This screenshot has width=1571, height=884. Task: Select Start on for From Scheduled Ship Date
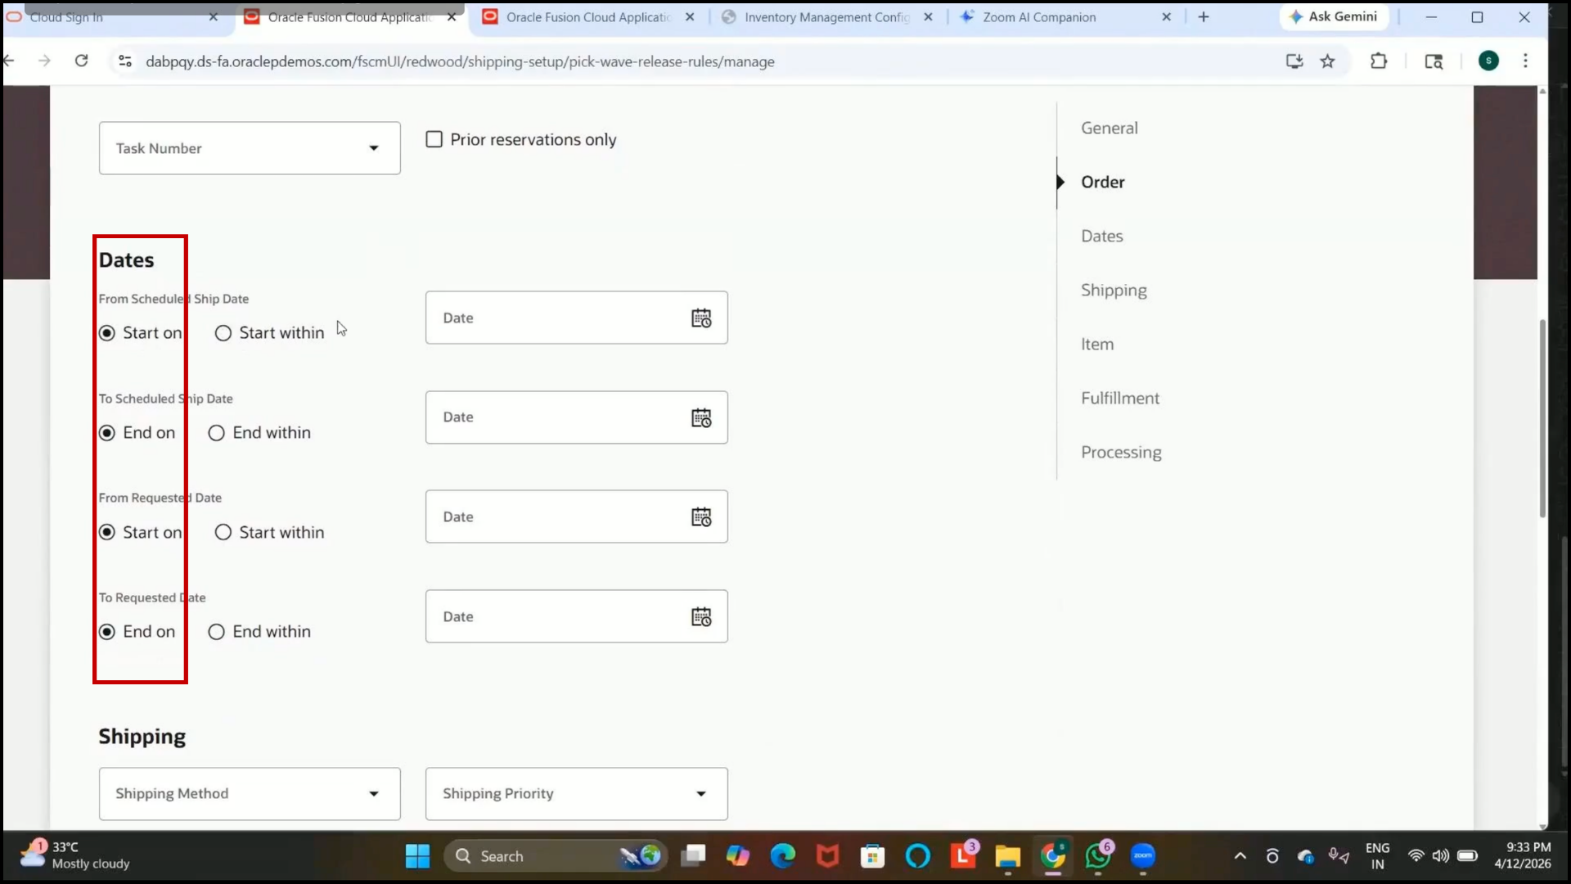click(107, 333)
